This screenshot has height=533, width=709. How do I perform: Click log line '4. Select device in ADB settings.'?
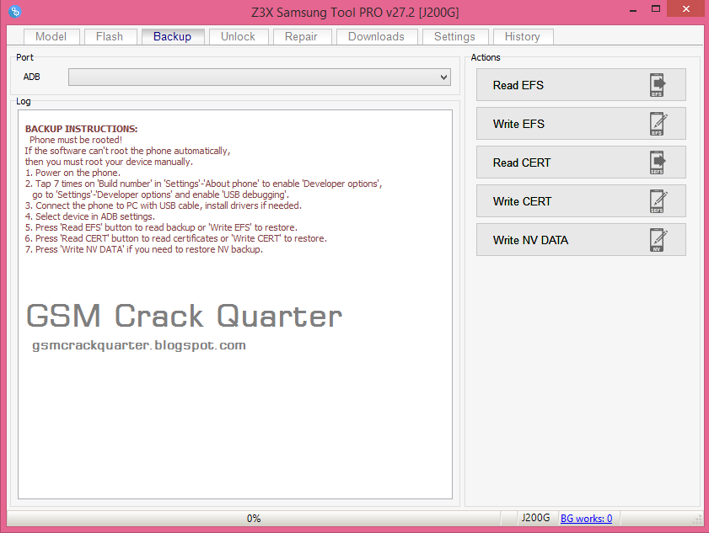click(x=90, y=216)
